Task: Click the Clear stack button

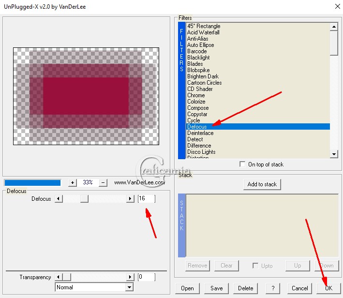Action: tap(226, 266)
